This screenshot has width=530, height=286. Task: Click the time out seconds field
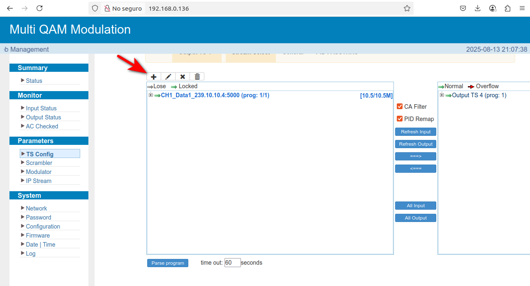(232, 263)
